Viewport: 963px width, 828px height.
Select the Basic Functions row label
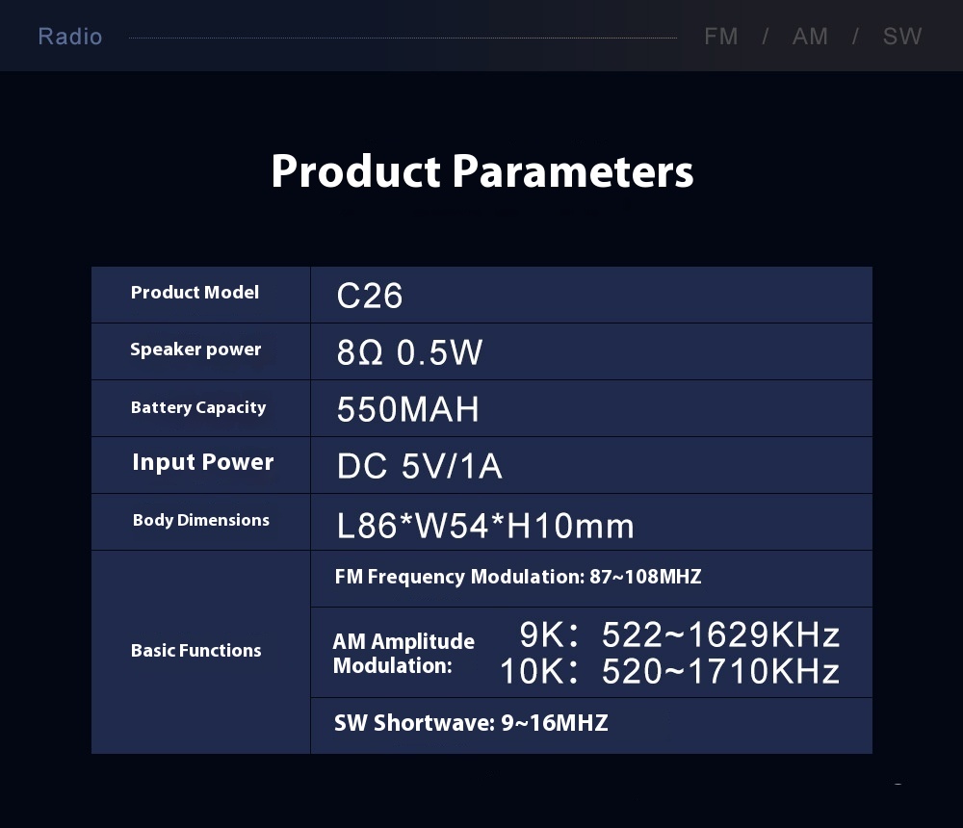click(195, 651)
